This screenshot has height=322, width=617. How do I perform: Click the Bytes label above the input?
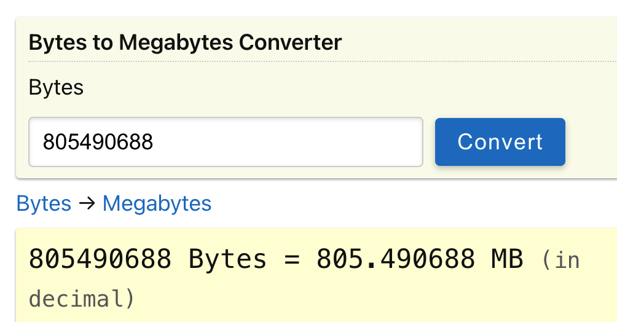[57, 87]
